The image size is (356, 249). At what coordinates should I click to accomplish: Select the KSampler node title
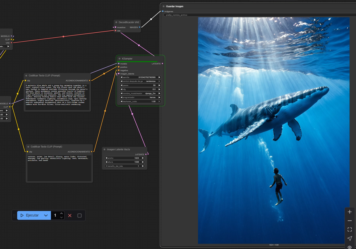(127, 59)
